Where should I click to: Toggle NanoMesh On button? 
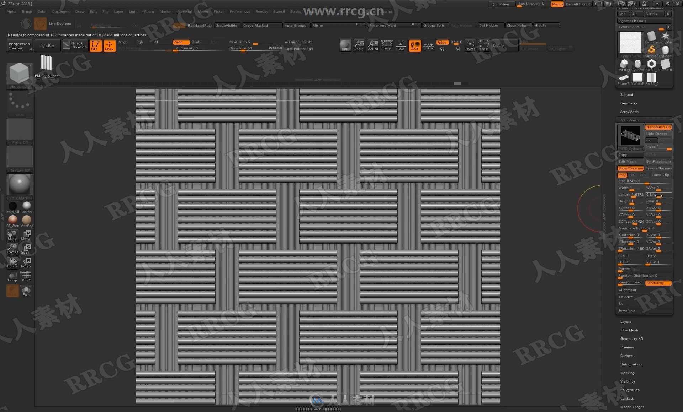[x=658, y=127]
